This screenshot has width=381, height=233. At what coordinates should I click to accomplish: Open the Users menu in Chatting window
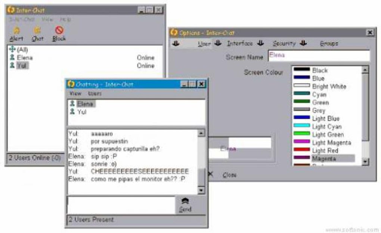click(95, 93)
